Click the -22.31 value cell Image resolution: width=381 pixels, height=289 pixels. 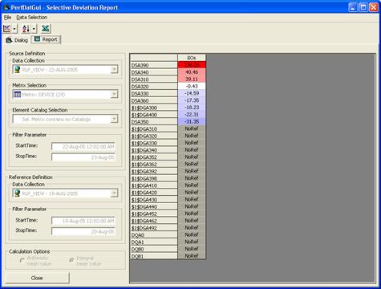pos(192,115)
